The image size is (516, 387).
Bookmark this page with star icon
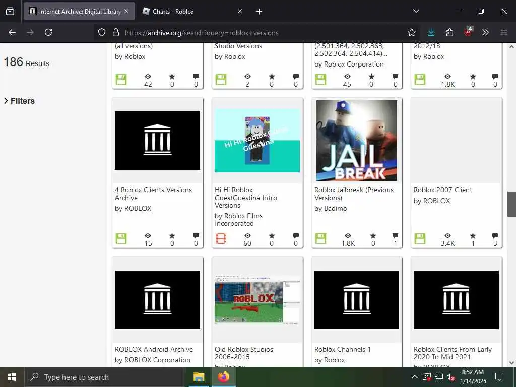point(411,32)
